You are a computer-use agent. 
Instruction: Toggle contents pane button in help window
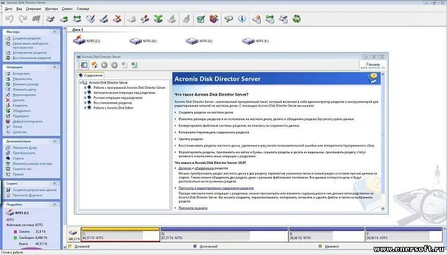[84, 65]
